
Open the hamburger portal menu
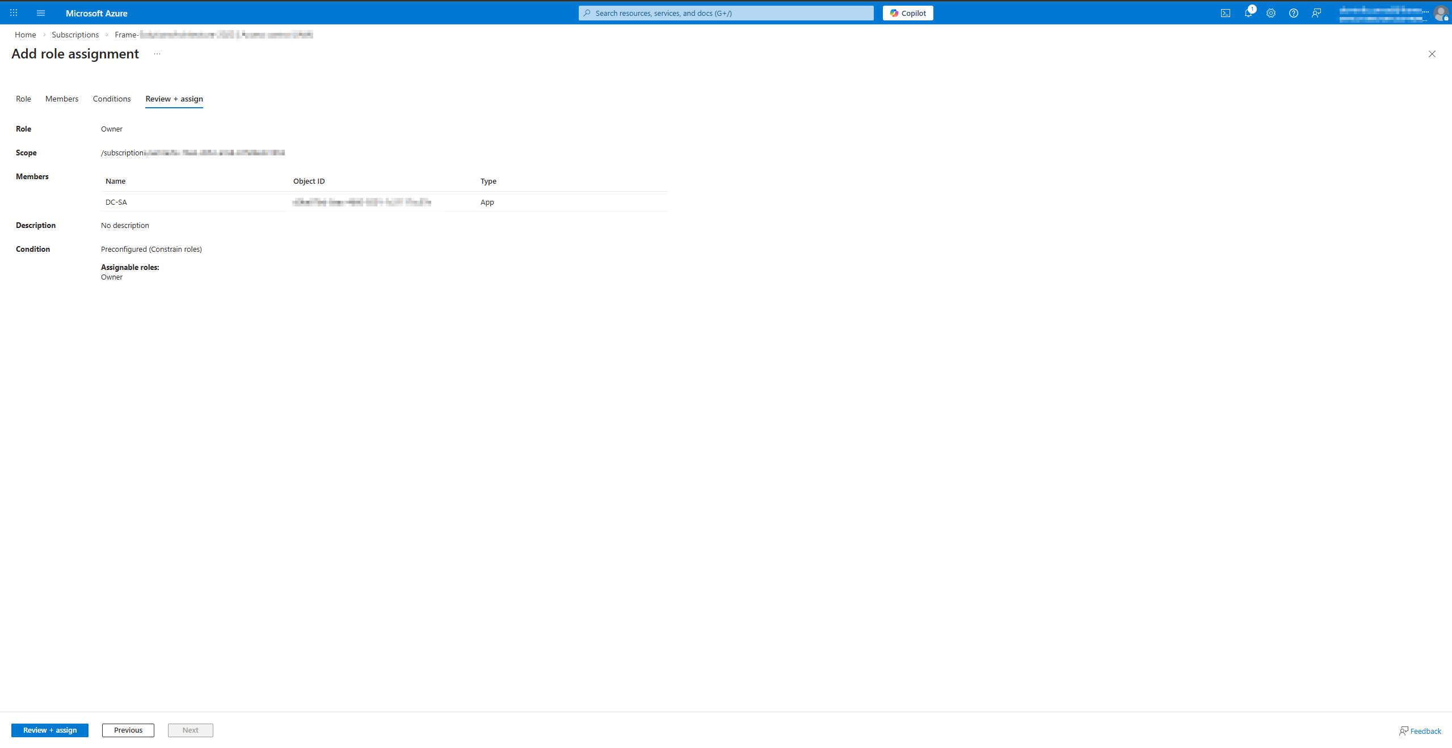click(x=41, y=13)
